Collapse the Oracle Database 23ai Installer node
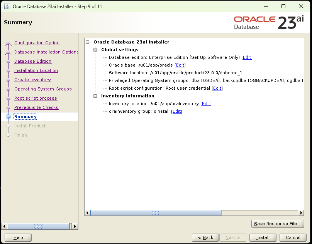 point(88,42)
